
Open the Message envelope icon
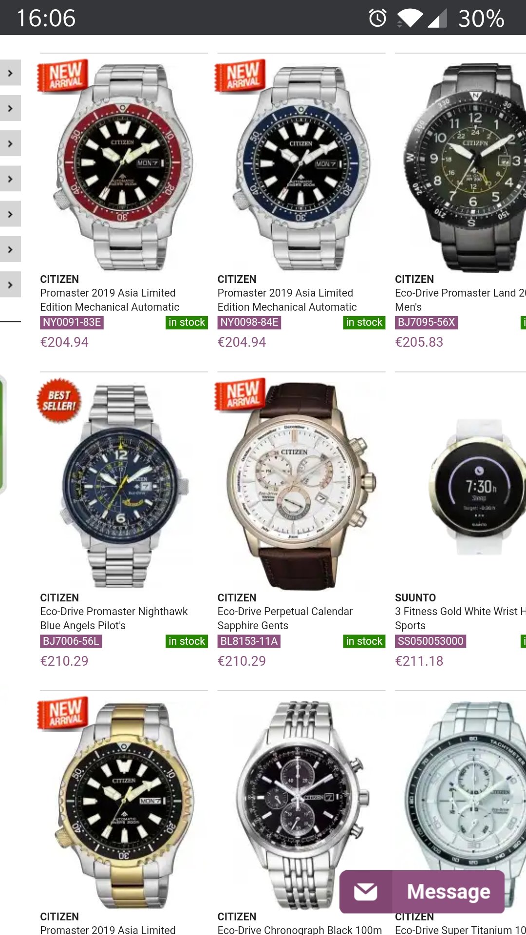366,892
